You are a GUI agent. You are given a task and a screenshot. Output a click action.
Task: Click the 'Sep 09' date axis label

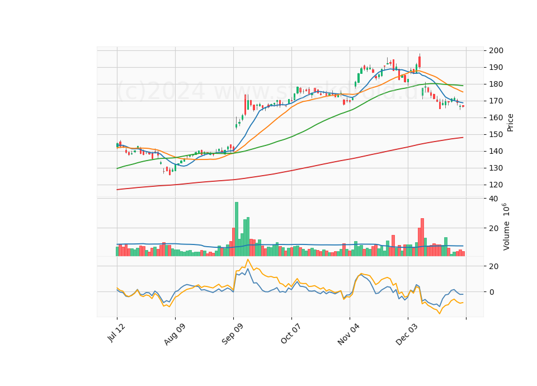(232, 335)
